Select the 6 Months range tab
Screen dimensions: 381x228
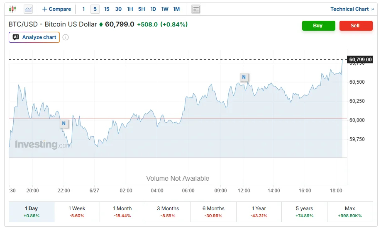tap(213, 212)
